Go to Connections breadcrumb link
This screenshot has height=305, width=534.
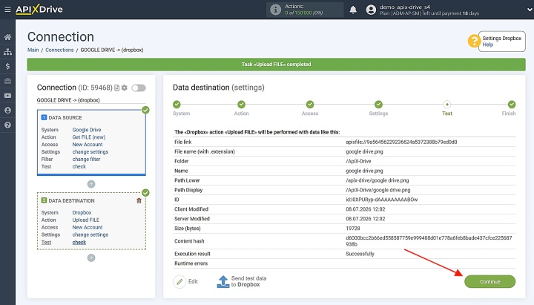(x=59, y=50)
